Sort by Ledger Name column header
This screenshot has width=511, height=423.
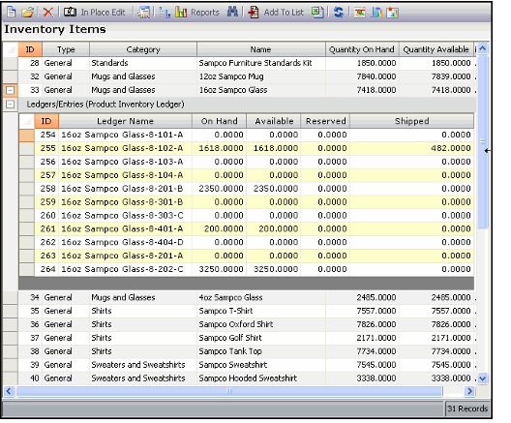(x=126, y=121)
